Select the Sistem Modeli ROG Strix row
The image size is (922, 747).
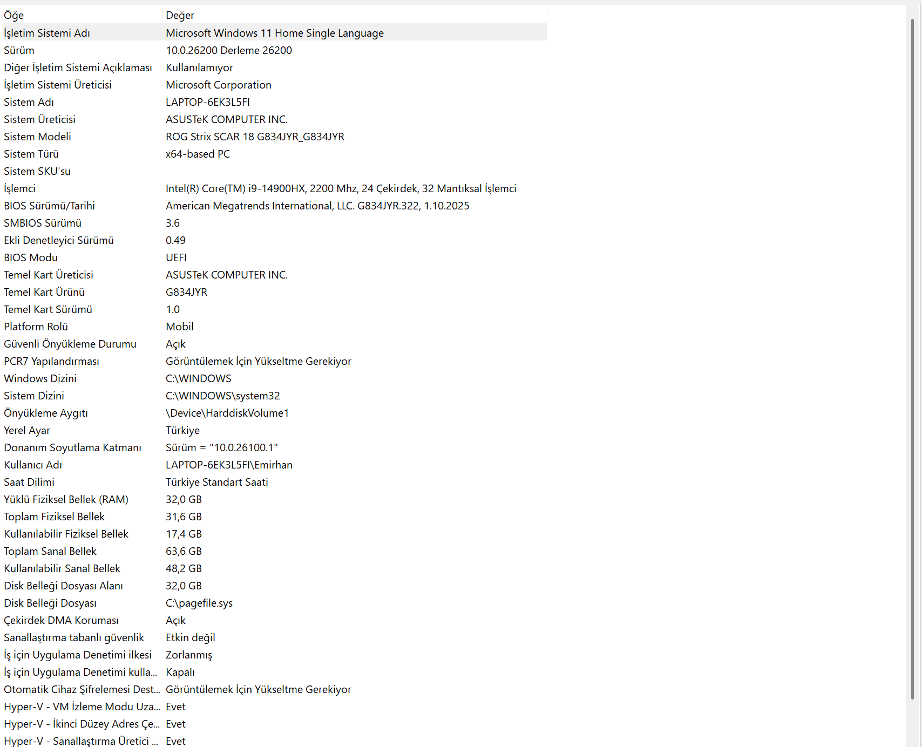point(274,137)
